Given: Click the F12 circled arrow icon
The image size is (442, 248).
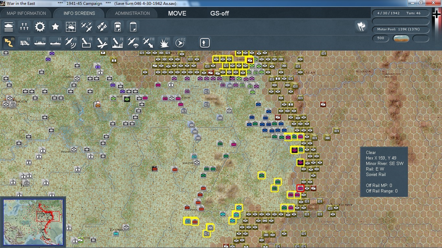Looking at the screenshot, I should click(x=180, y=43).
